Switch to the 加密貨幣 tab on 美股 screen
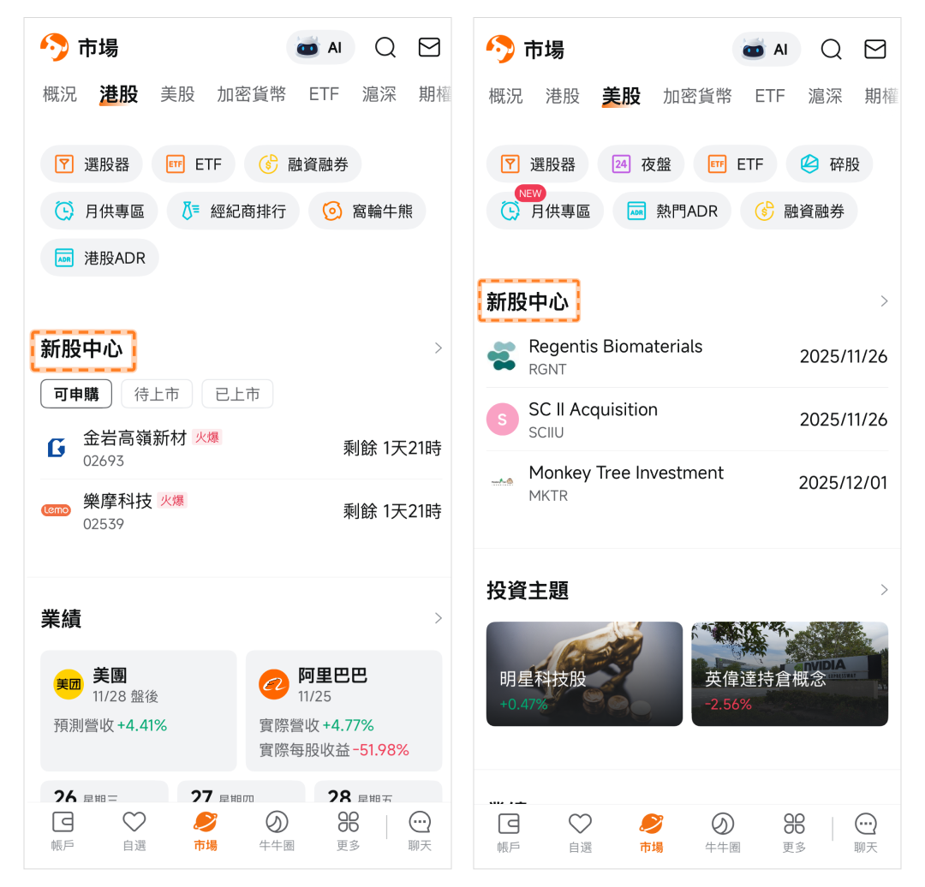925x887 pixels. point(697,96)
